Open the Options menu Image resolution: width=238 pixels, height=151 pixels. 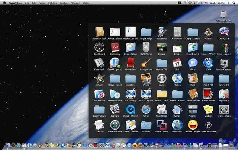pos(52,3)
